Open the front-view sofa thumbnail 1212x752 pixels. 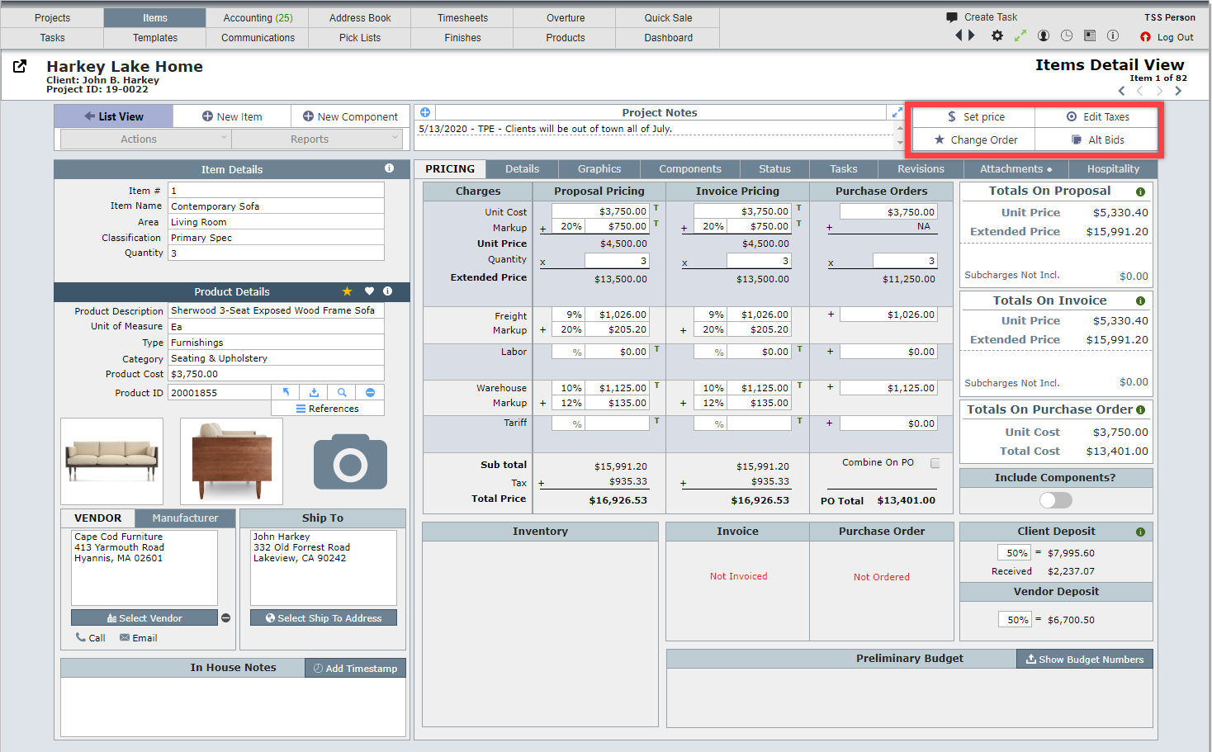112,461
